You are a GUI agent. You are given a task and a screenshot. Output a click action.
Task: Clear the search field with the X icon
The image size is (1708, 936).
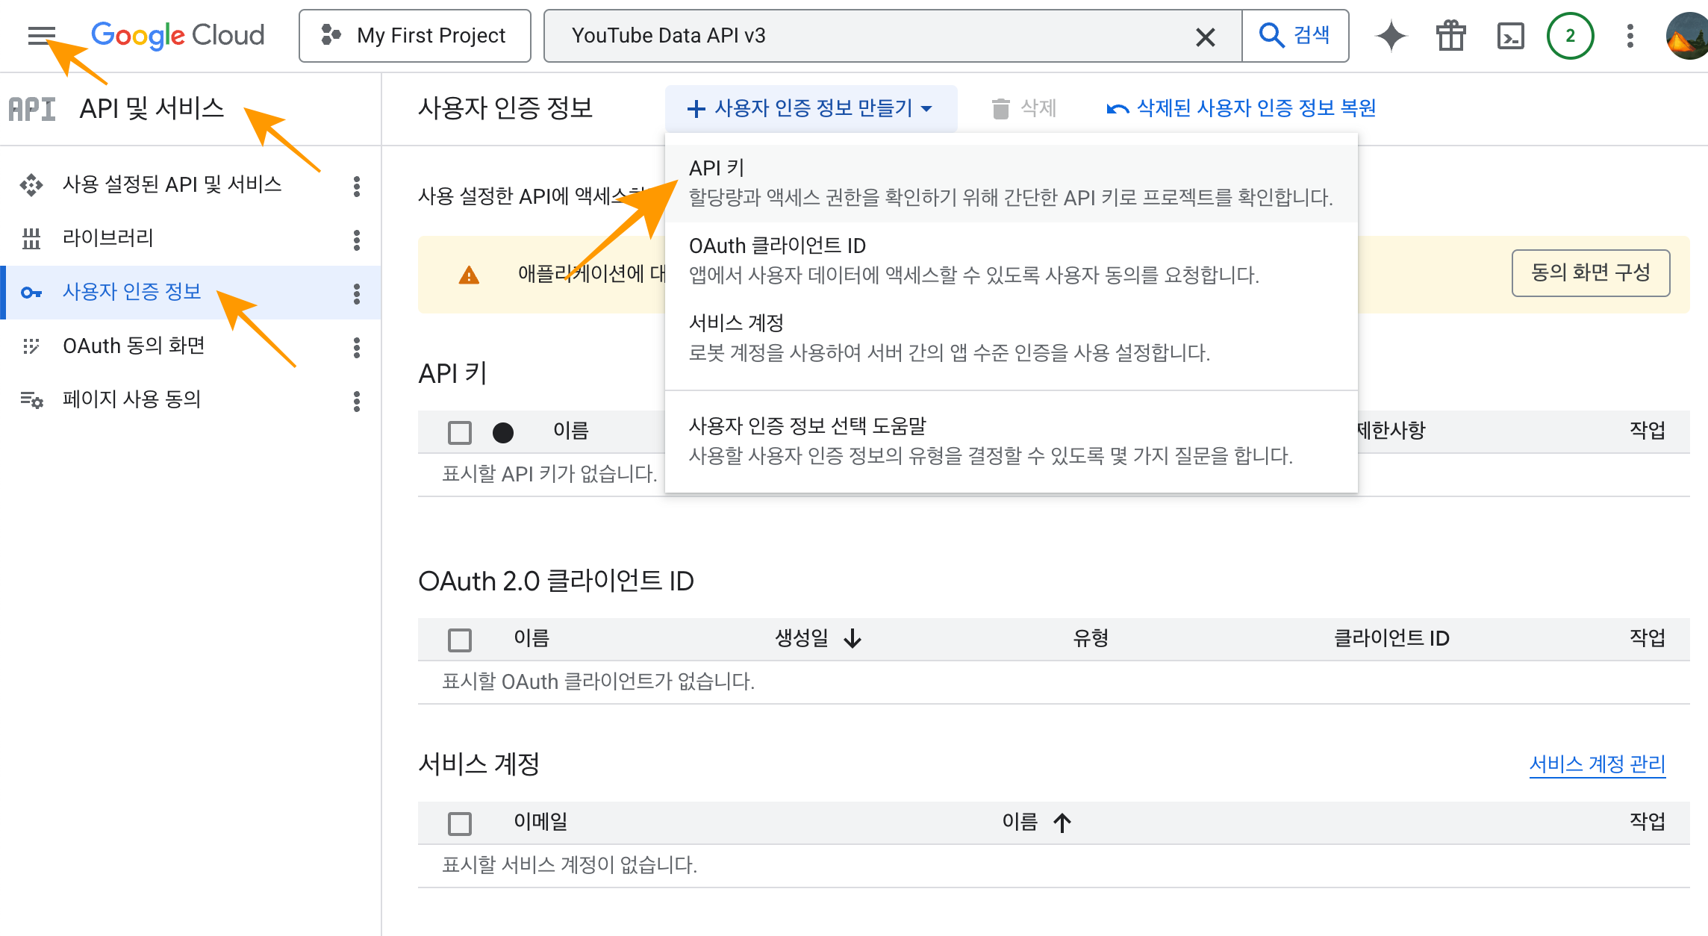(1205, 35)
